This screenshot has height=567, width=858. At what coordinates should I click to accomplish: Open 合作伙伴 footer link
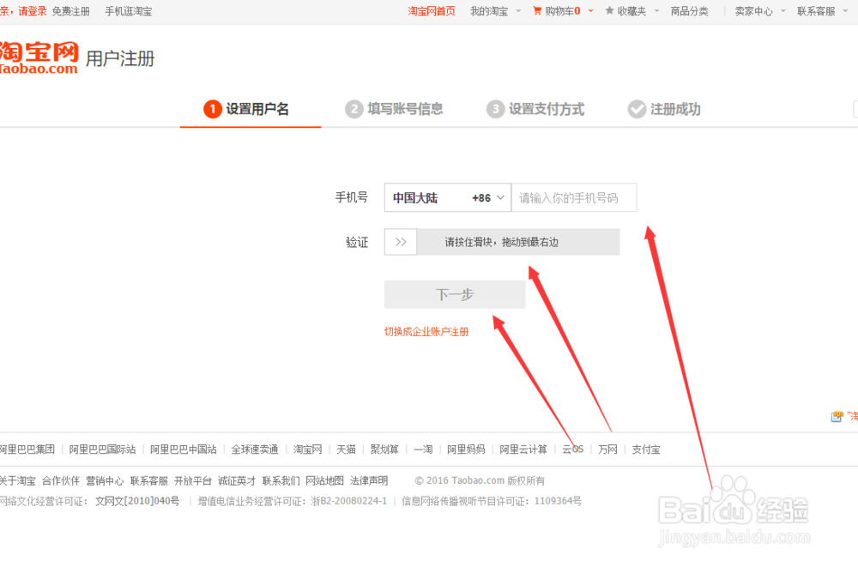pos(61,480)
